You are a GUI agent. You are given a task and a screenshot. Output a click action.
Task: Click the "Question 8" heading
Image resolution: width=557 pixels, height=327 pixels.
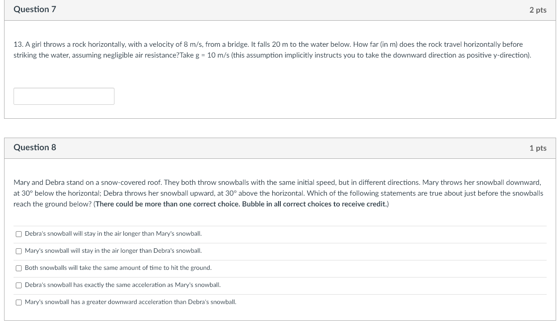click(35, 148)
